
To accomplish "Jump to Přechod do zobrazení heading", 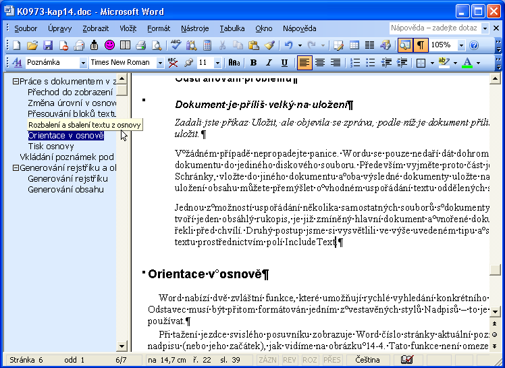I will pos(70,92).
